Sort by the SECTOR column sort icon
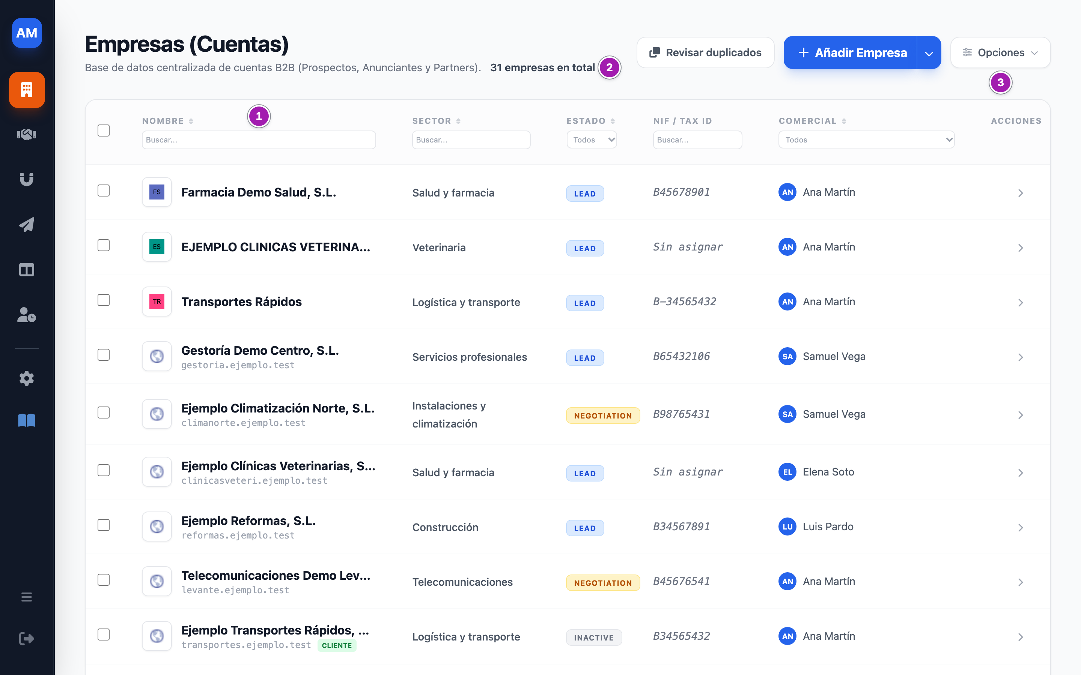The image size is (1081, 675). pyautogui.click(x=458, y=121)
